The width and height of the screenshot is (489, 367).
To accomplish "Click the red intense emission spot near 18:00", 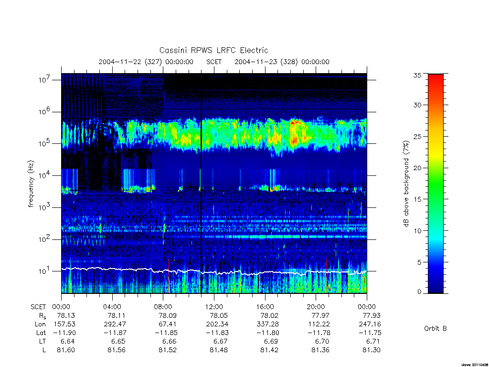I will (x=294, y=140).
